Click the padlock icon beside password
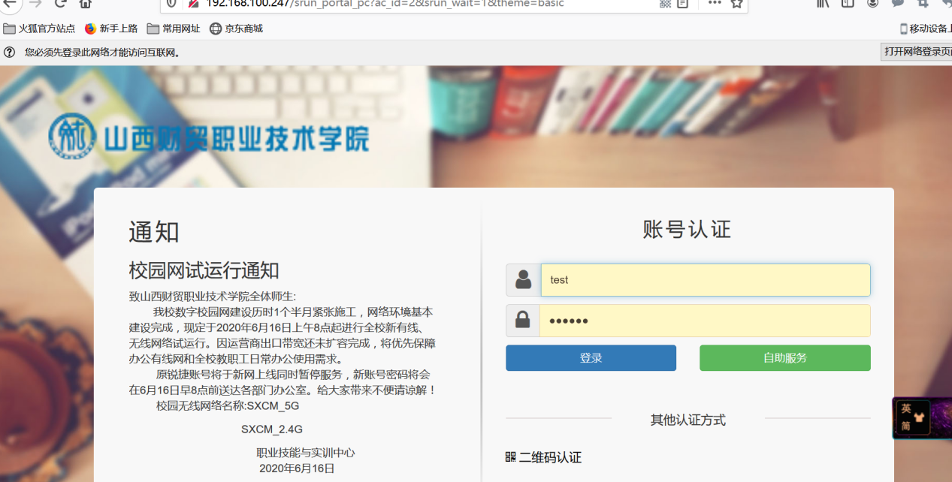Viewport: 952px width, 482px height. (523, 321)
